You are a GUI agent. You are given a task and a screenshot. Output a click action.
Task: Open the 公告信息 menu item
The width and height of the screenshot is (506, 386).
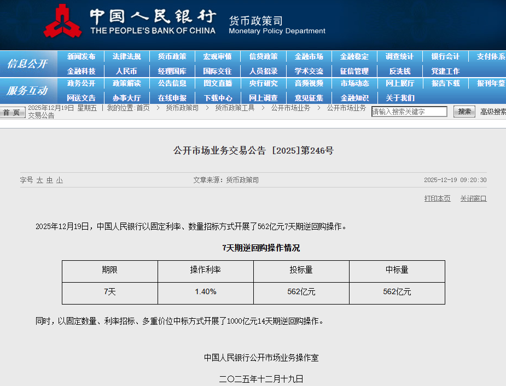[172, 84]
